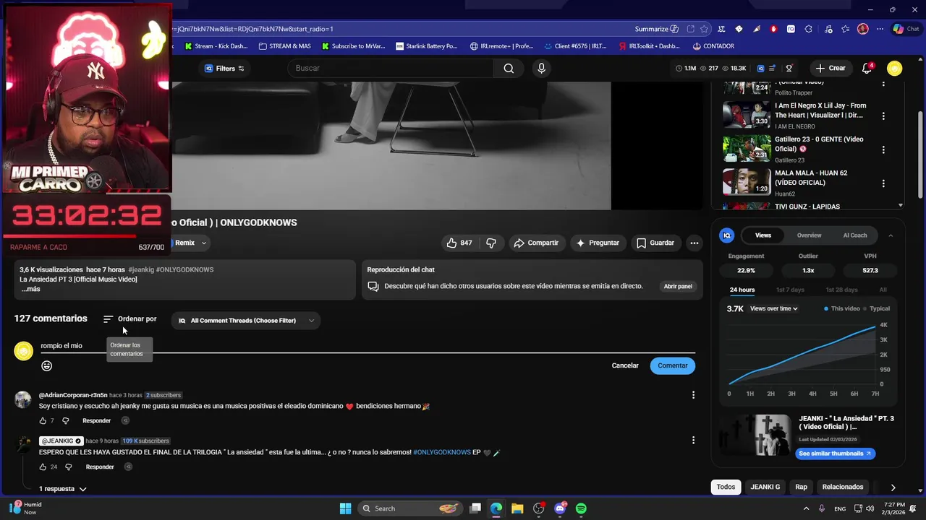926x520 pixels.
Task: Click the browser favorites star icon
Action: [704, 29]
